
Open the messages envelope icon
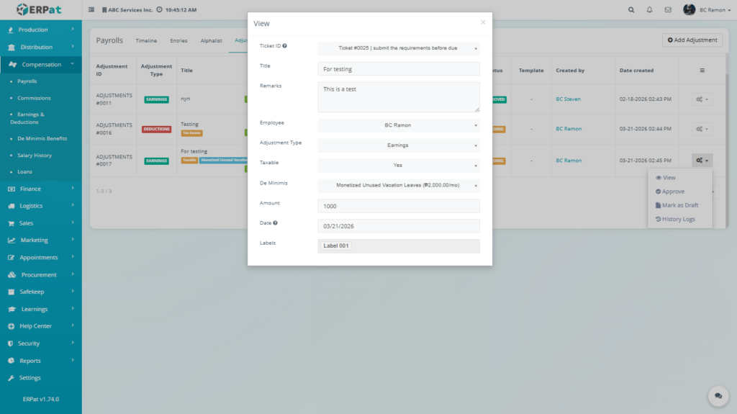(668, 10)
